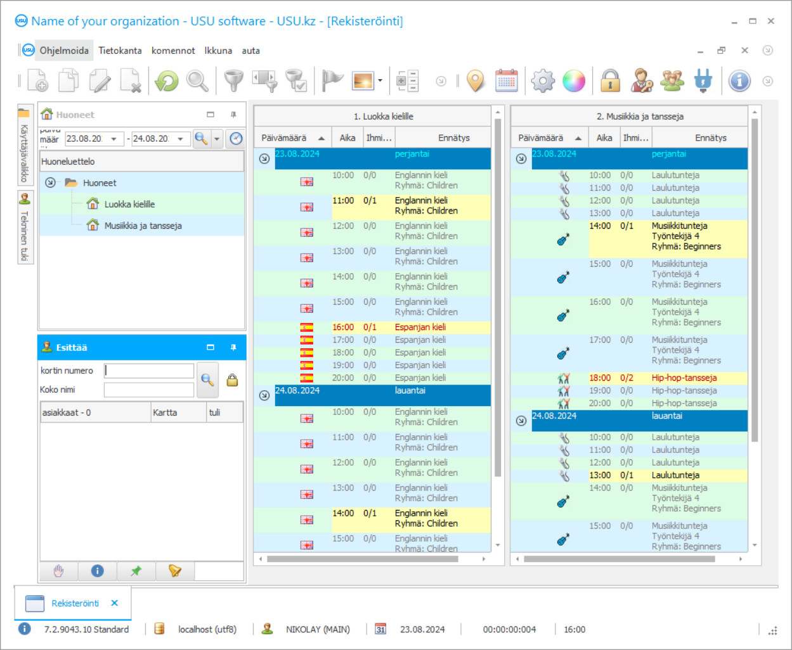The height and width of the screenshot is (650, 792).
Task: Click the blue power plug icon
Action: (703, 81)
